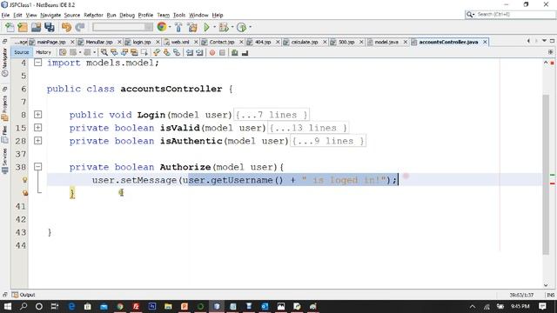
Task: Expand the folded isValid method on line 15
Action: (x=37, y=128)
